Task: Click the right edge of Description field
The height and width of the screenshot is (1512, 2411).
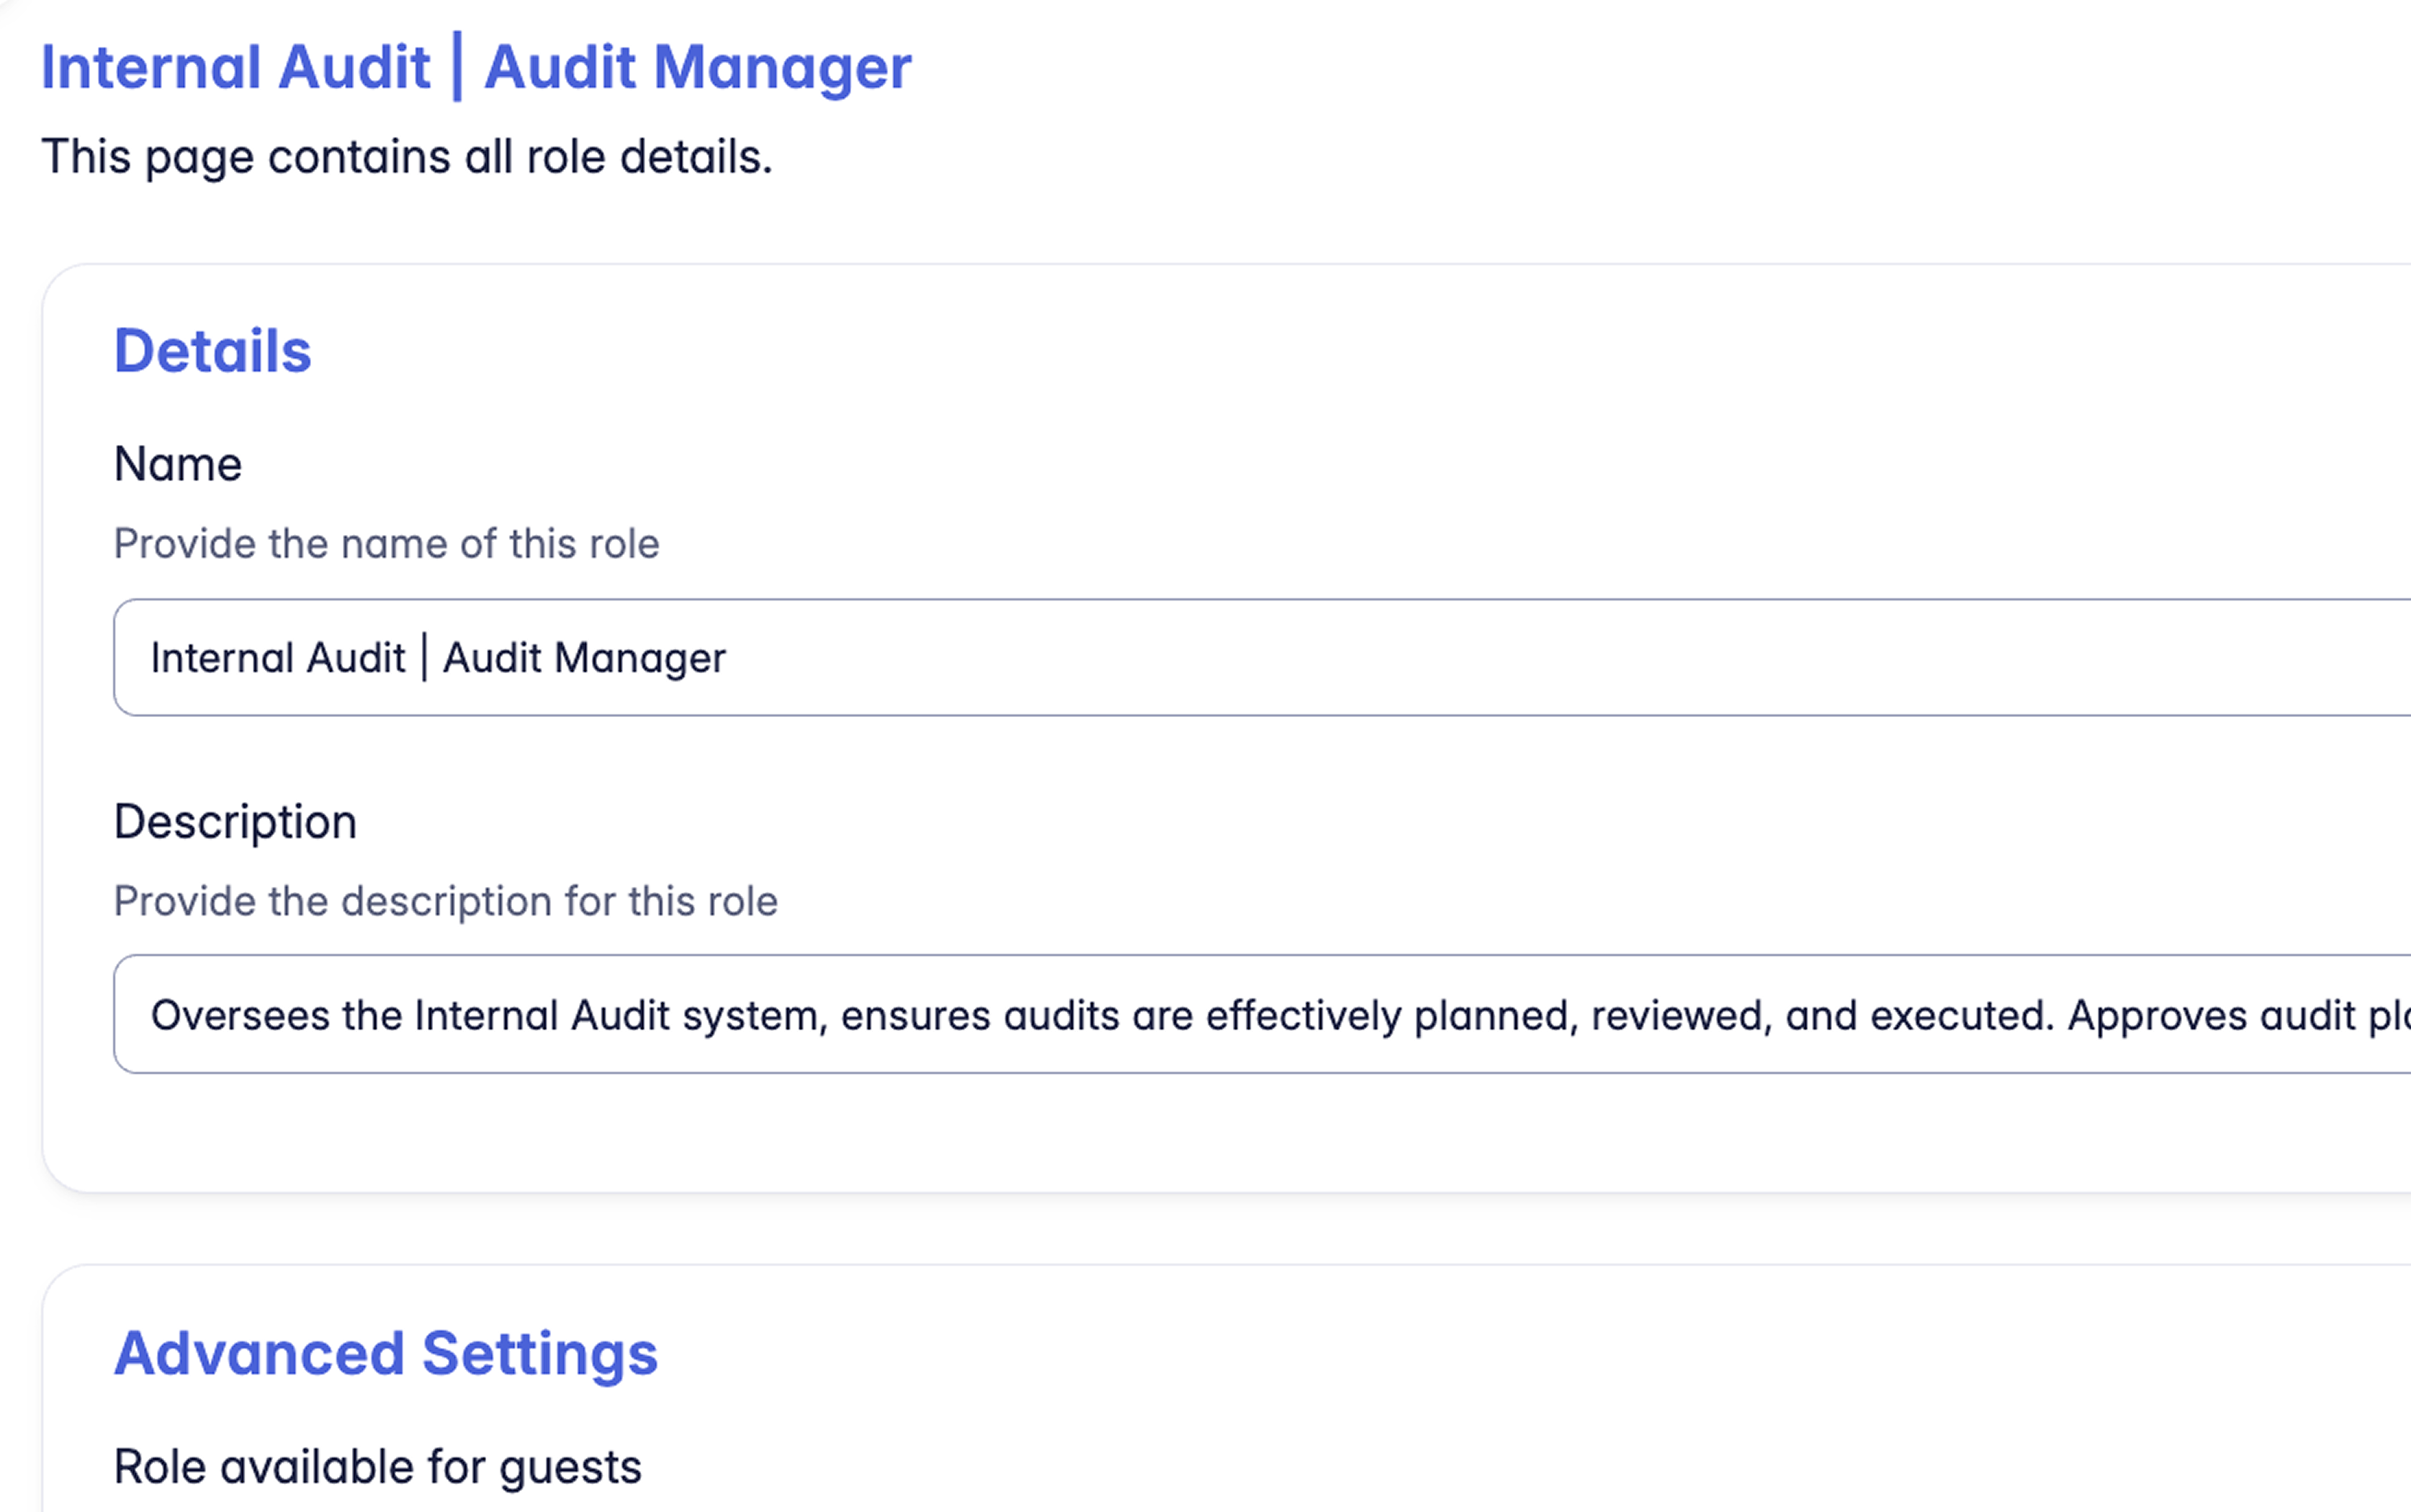Action: (x=2390, y=1014)
